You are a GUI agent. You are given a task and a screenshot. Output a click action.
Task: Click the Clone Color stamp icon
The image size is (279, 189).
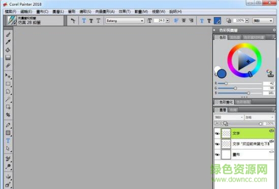click(x=270, y=73)
